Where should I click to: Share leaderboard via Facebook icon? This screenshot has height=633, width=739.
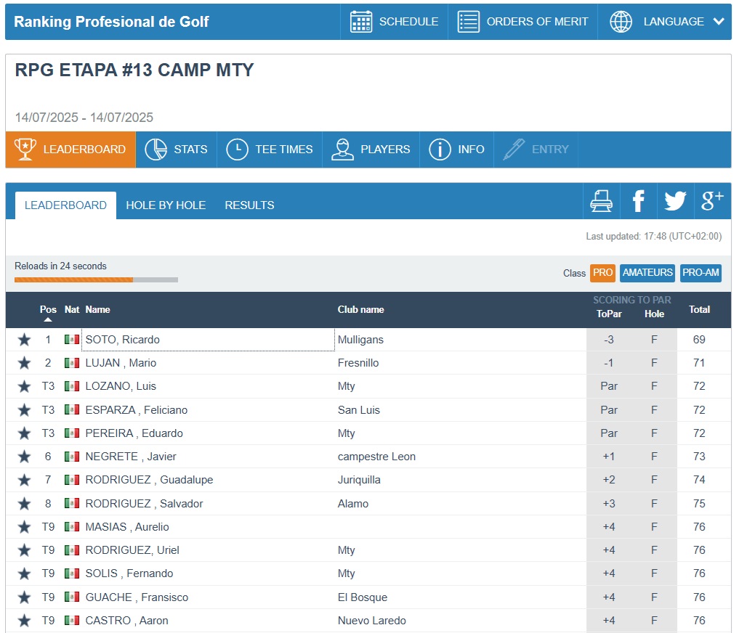[x=638, y=201]
